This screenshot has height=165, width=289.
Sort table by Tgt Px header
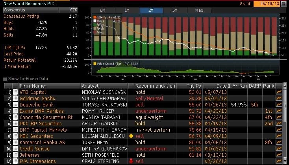tap(189, 86)
